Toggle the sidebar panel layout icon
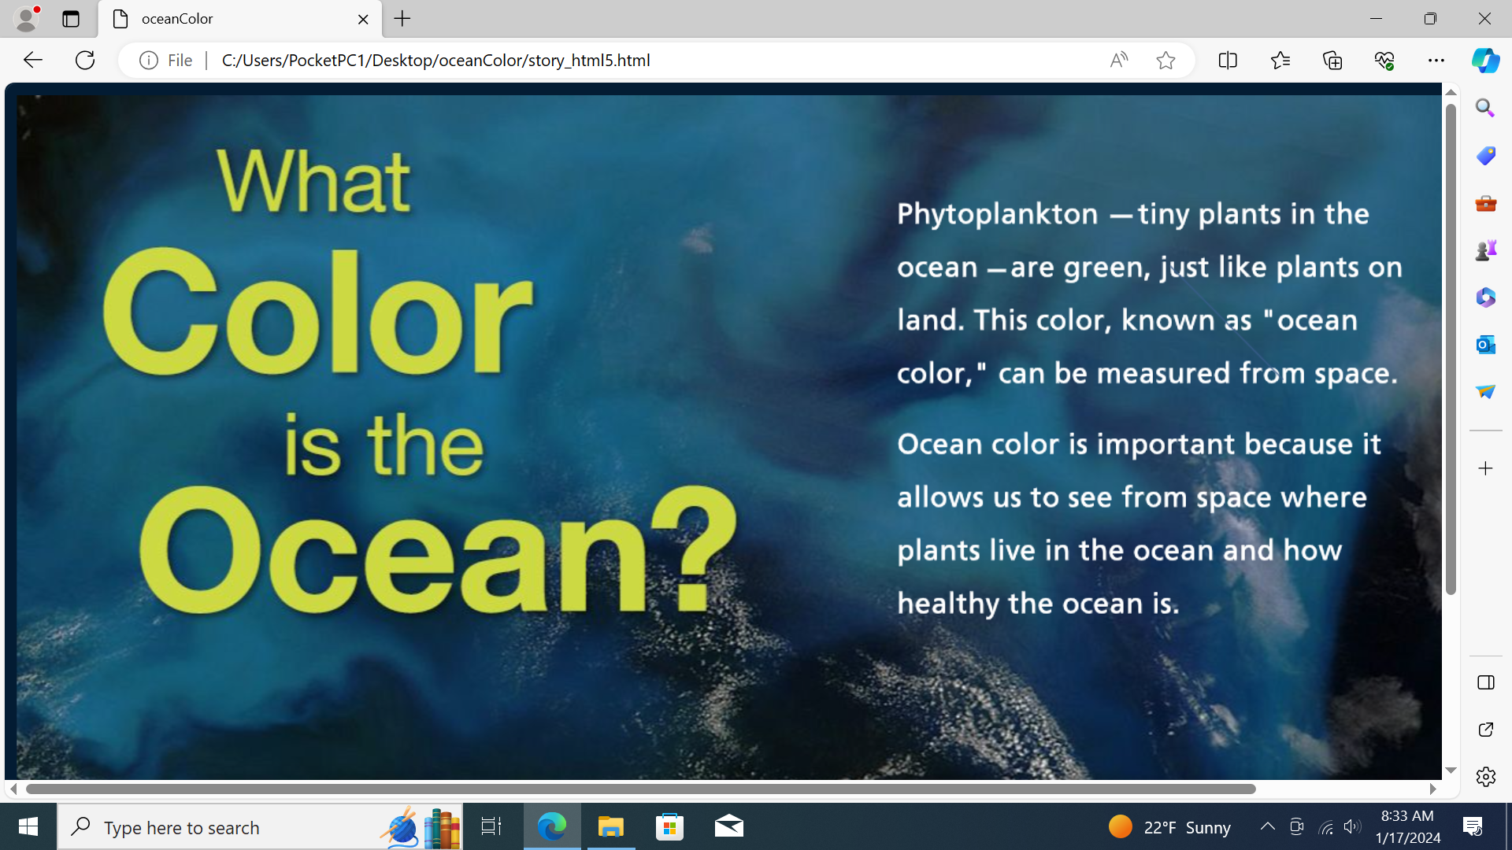Screen dimensions: 1512x850 point(1485,682)
